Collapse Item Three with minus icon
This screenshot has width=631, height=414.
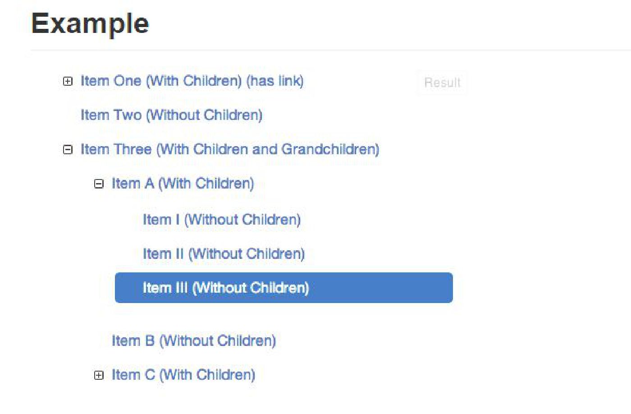click(68, 149)
